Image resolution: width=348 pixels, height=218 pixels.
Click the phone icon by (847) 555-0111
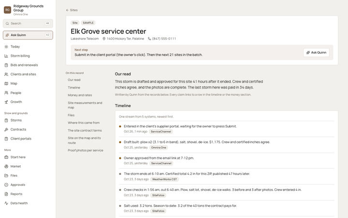(149, 39)
